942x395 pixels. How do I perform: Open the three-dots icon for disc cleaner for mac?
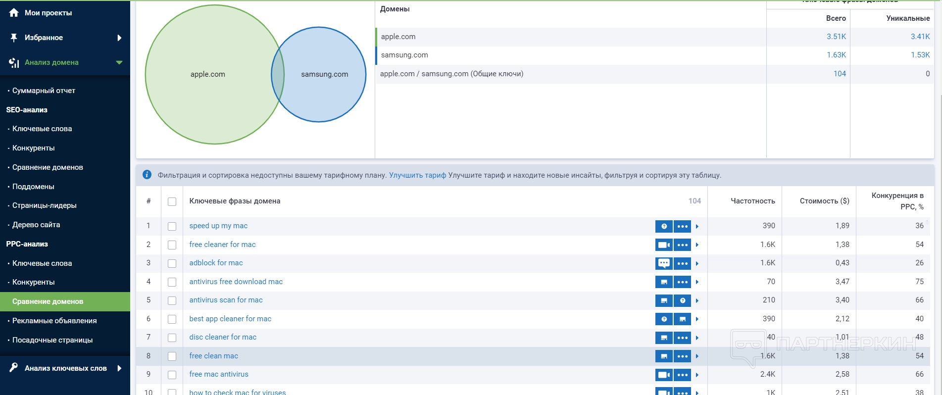pos(682,338)
